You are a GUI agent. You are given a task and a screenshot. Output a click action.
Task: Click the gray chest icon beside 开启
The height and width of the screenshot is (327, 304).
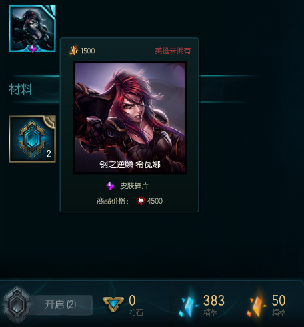[17, 304]
